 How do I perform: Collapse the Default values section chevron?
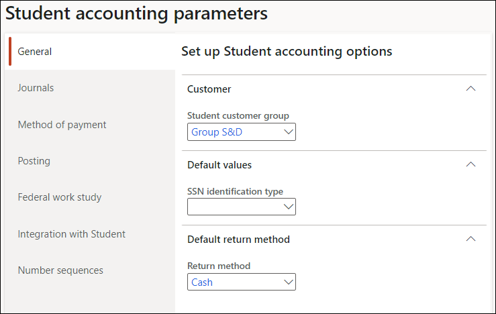click(470, 164)
